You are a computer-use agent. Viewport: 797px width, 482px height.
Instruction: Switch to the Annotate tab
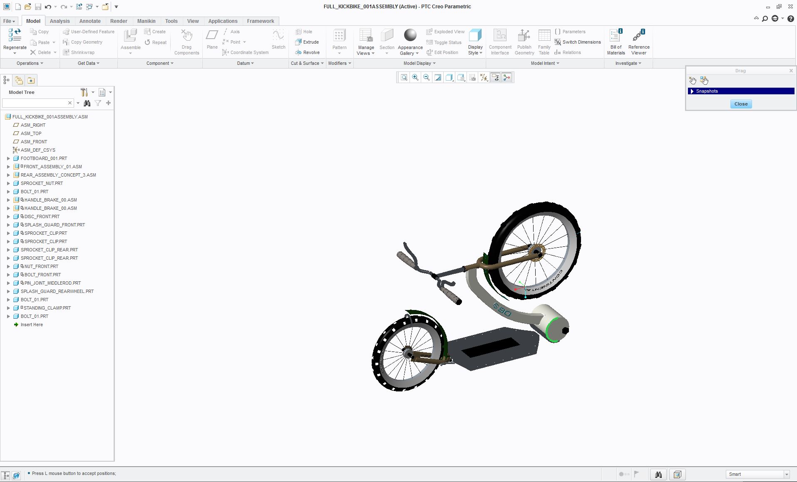90,21
